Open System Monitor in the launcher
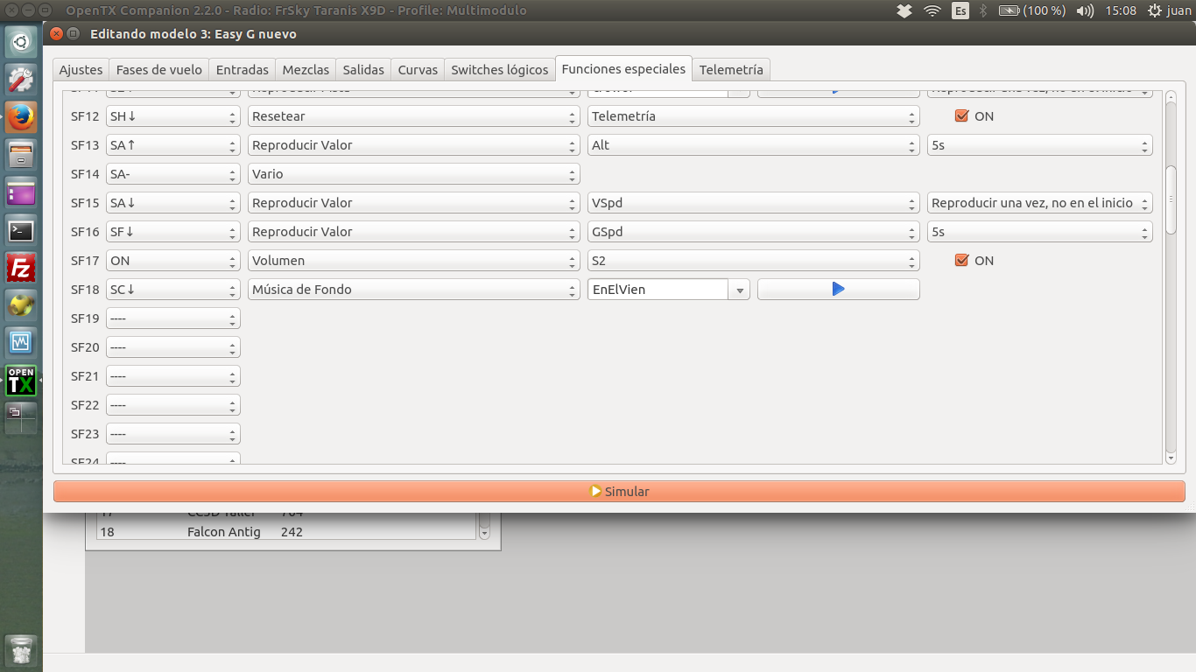Viewport: 1196px width, 672px height. point(21,343)
